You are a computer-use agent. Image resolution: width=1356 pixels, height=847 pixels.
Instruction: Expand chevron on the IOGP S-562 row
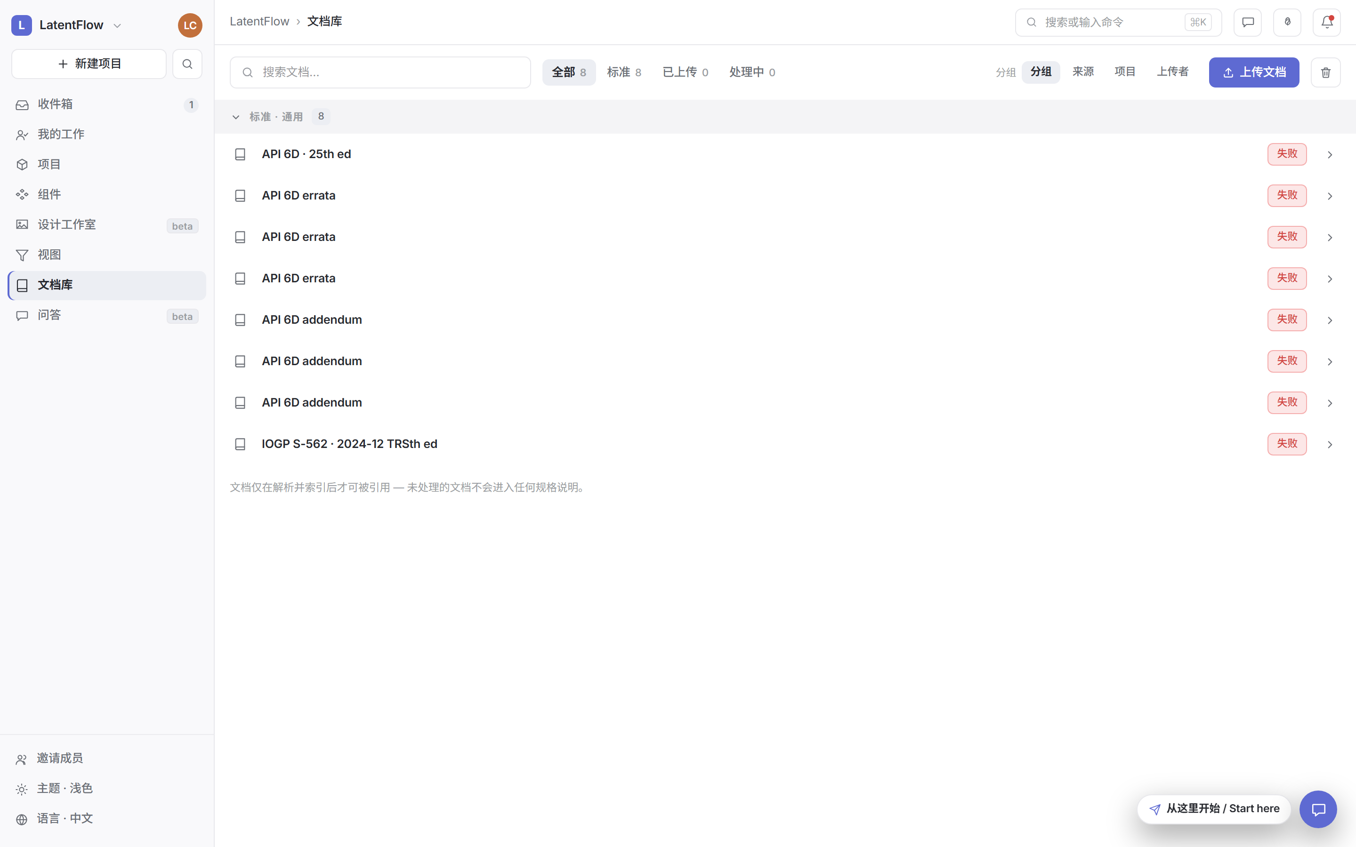click(1330, 445)
